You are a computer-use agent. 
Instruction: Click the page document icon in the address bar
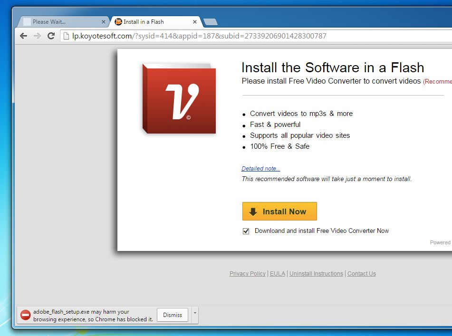[x=66, y=36]
